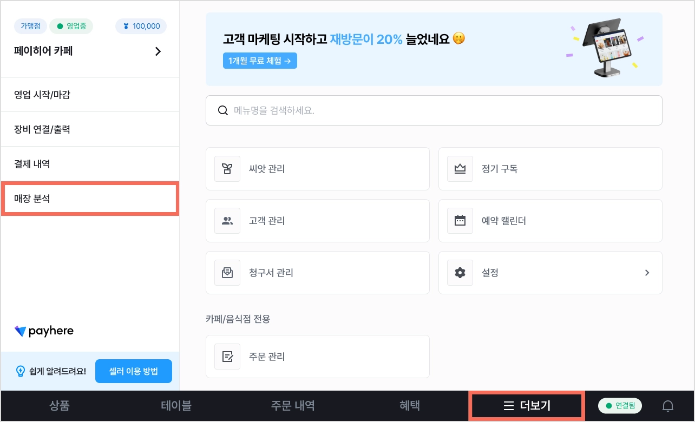Click the gear icon for 설정
Screen dimensions: 695x422
coord(460,273)
